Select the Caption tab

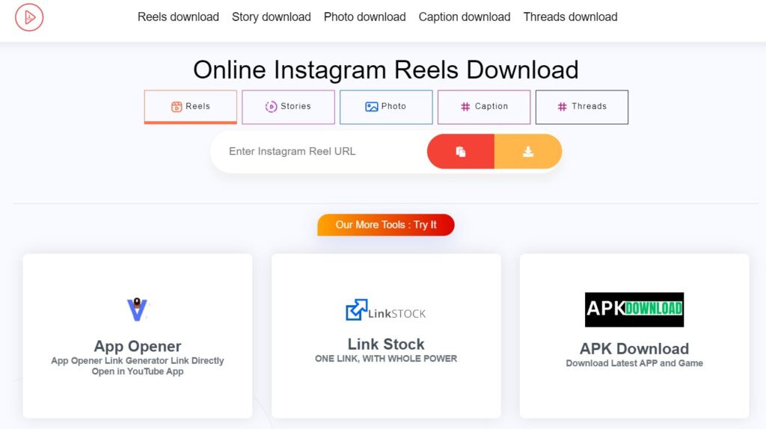coord(484,107)
